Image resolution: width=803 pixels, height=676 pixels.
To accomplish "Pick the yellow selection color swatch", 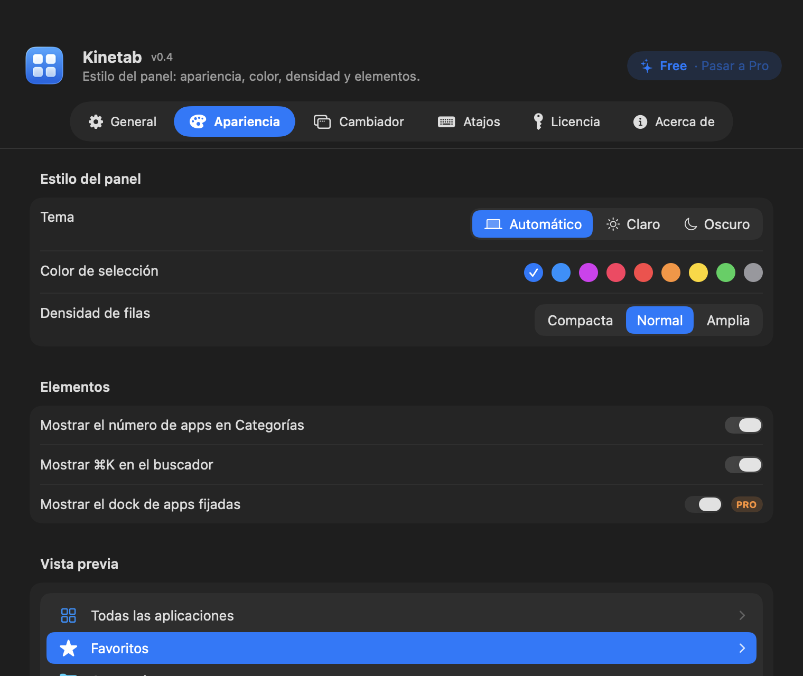I will (x=698, y=273).
